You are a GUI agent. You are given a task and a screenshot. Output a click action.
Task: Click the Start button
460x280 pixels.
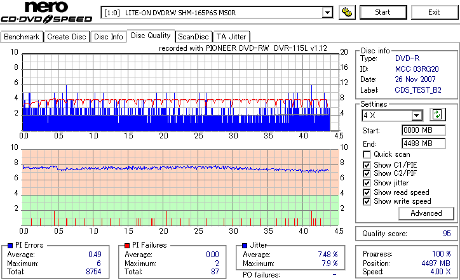tap(383, 12)
